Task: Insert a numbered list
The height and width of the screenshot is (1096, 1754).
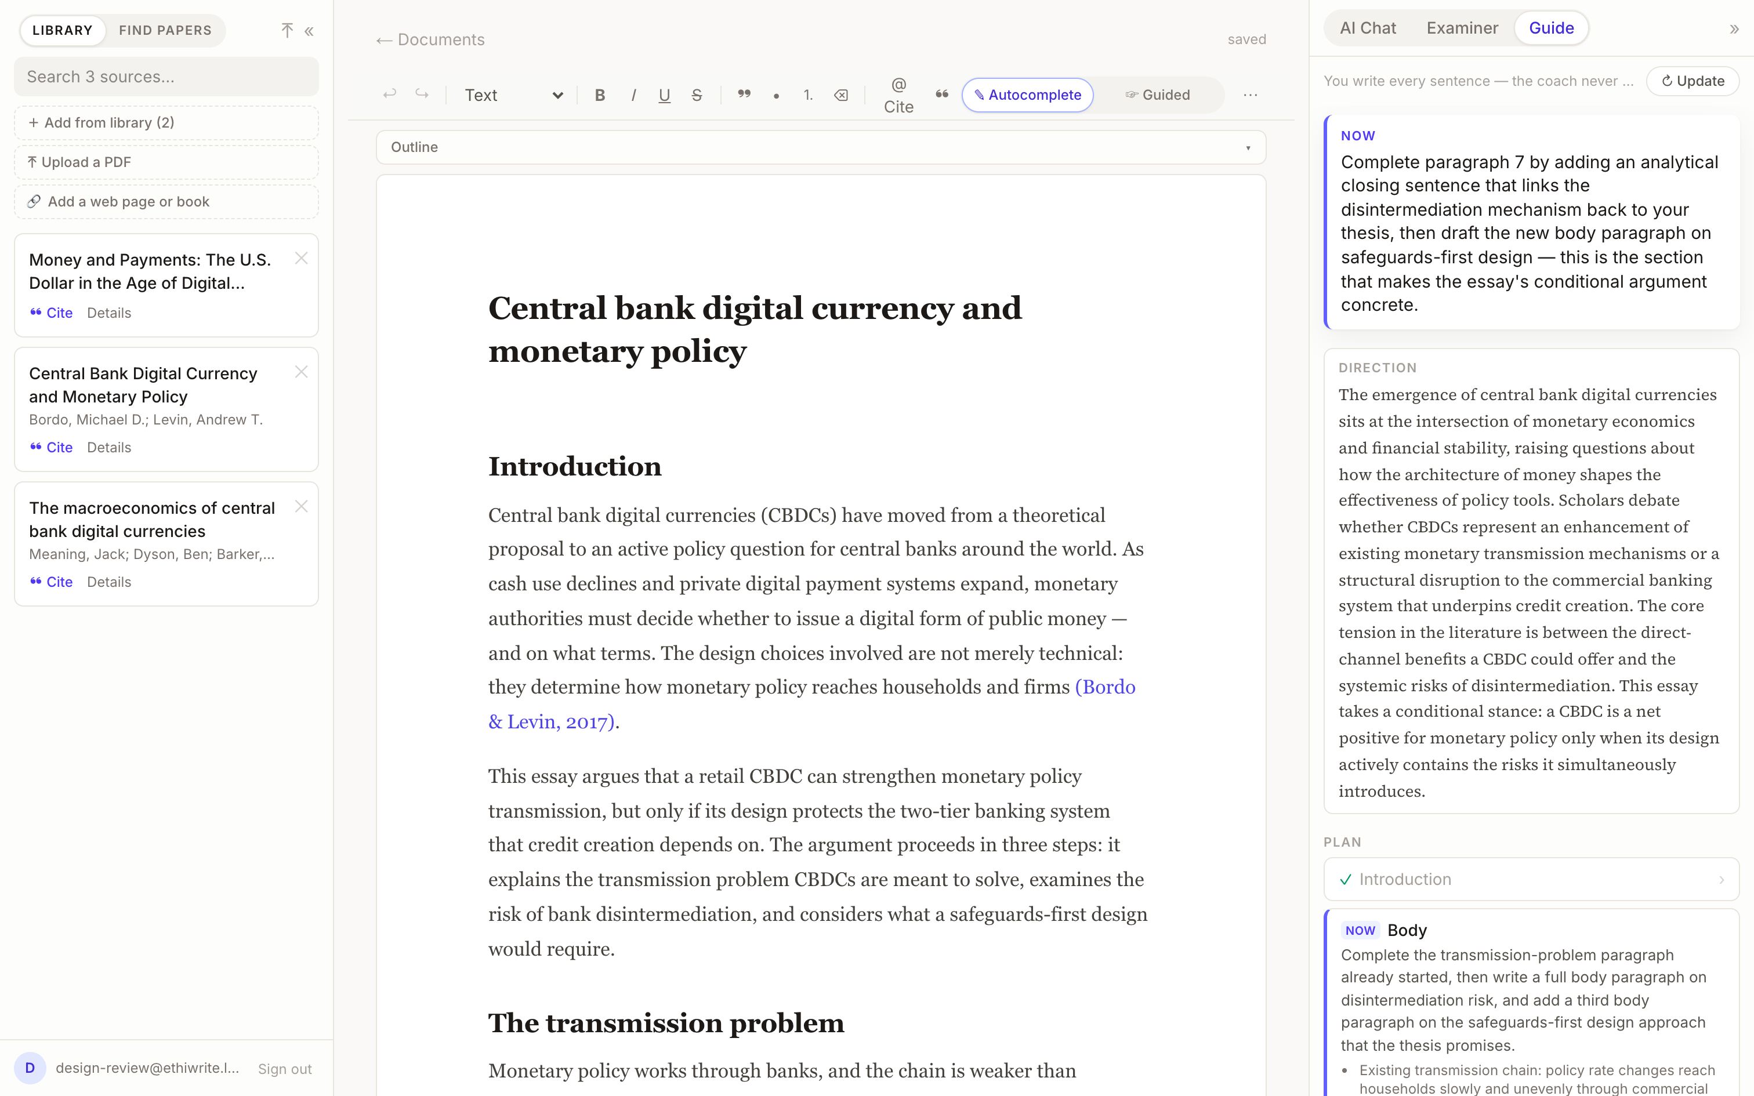Action: (x=808, y=95)
